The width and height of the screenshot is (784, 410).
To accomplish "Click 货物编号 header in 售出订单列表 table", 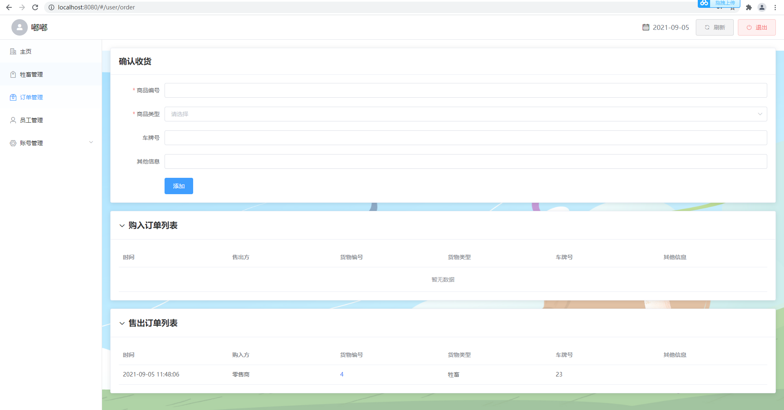I will pyautogui.click(x=352, y=355).
